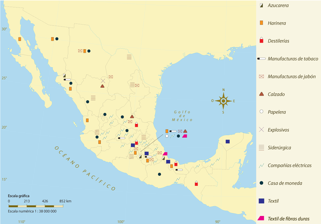Pick the blue Textil legend swatch
The width and height of the screenshot is (321, 224).
point(261,201)
